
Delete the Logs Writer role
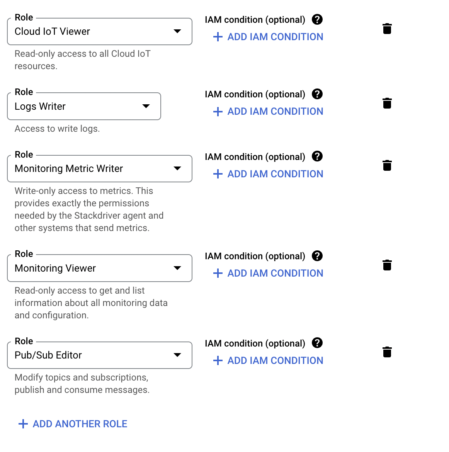tap(387, 104)
